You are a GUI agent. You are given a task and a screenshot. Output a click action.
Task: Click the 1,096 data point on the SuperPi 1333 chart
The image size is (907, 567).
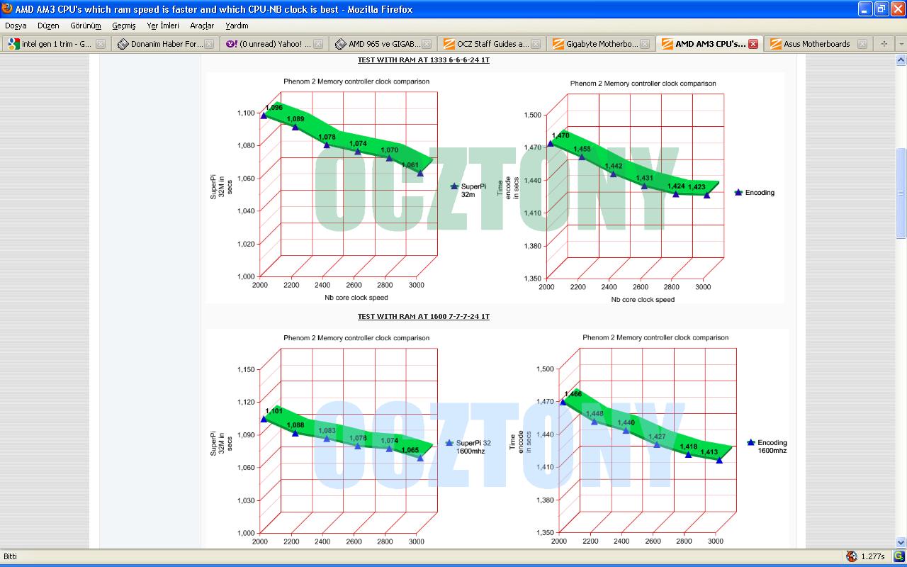[264, 115]
